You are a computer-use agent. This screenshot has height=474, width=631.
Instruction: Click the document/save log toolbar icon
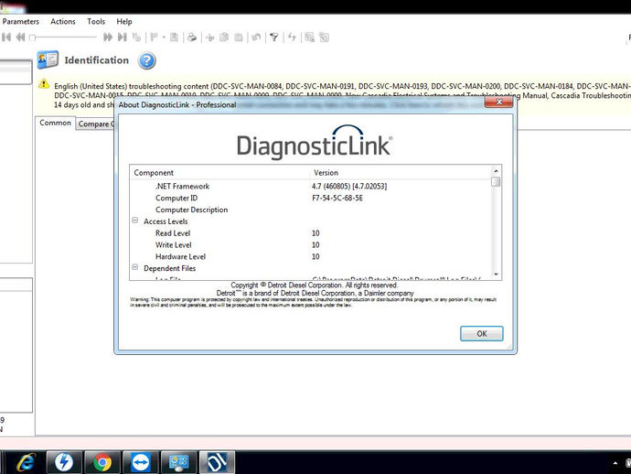click(x=174, y=38)
